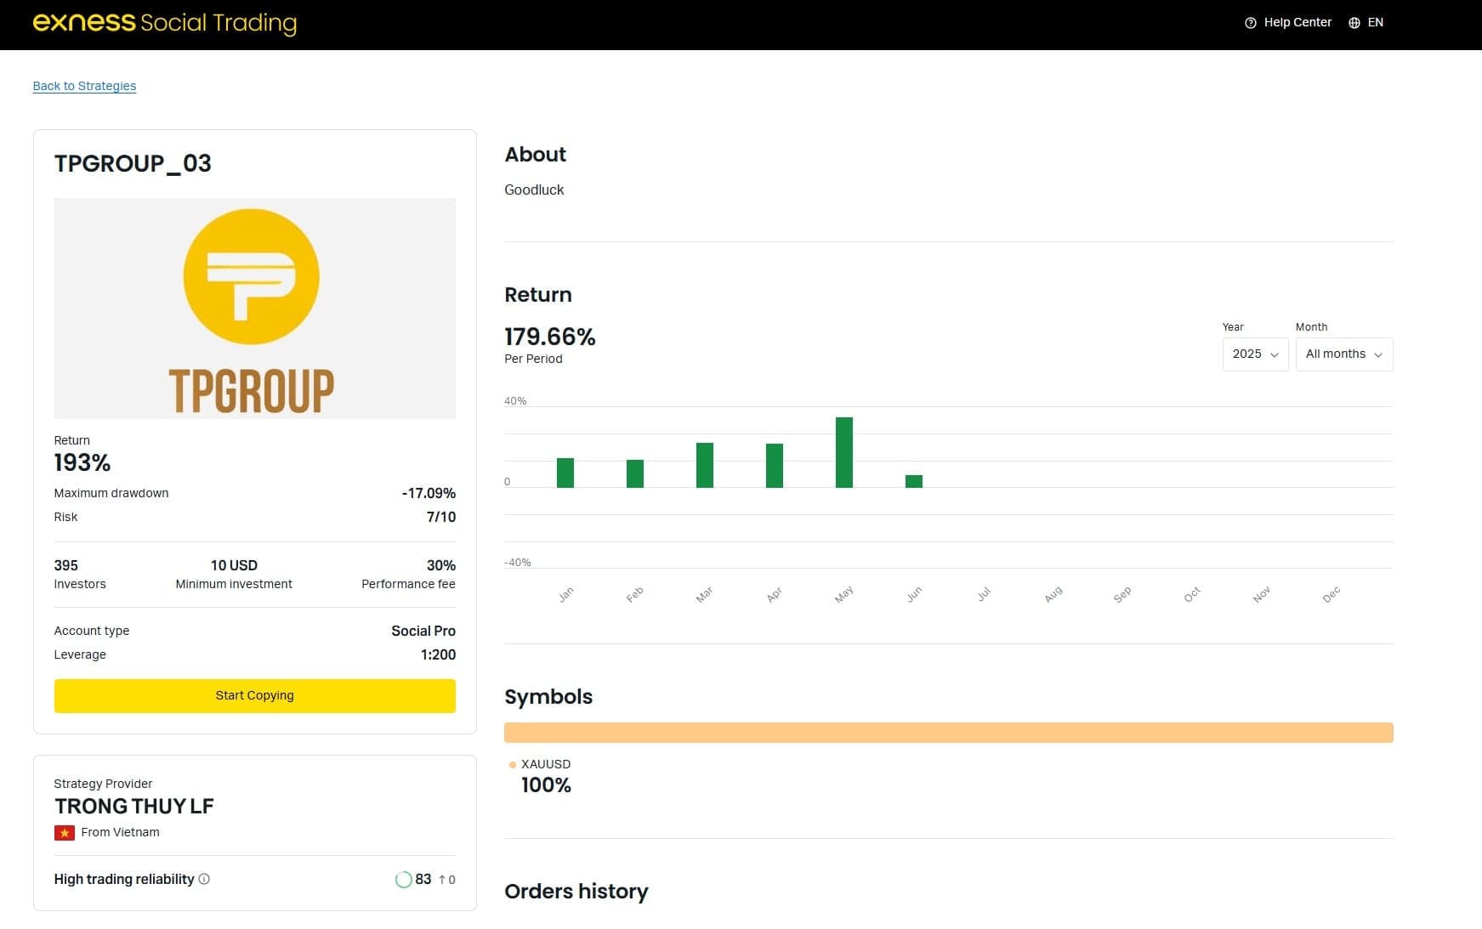Open the Year 2025 dropdown
The height and width of the screenshot is (929, 1482).
[x=1255, y=354]
